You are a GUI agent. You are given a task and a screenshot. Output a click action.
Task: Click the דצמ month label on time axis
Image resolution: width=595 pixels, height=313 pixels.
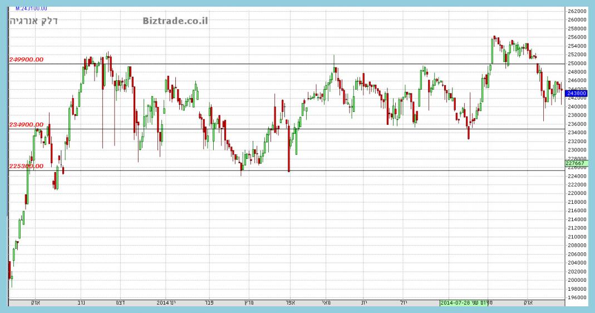pos(119,303)
